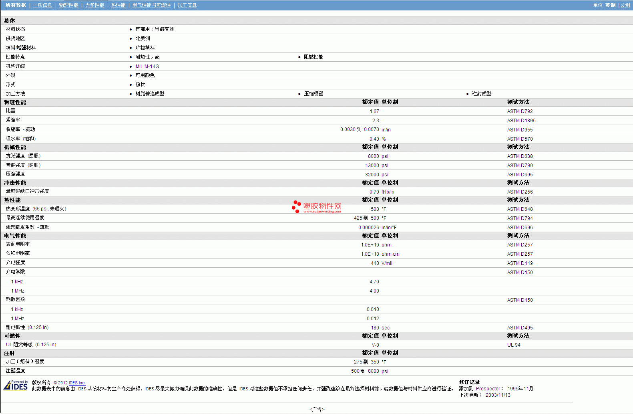Click ASTM D570 test method
Viewport: 633px width, 414px height.
click(520, 139)
